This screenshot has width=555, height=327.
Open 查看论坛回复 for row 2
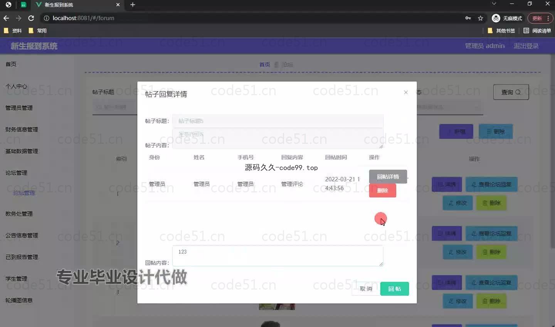pos(491,233)
